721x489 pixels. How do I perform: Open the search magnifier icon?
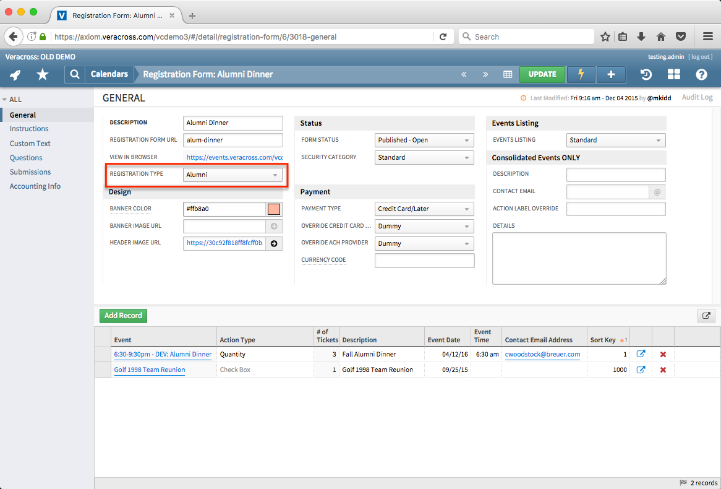[74, 74]
